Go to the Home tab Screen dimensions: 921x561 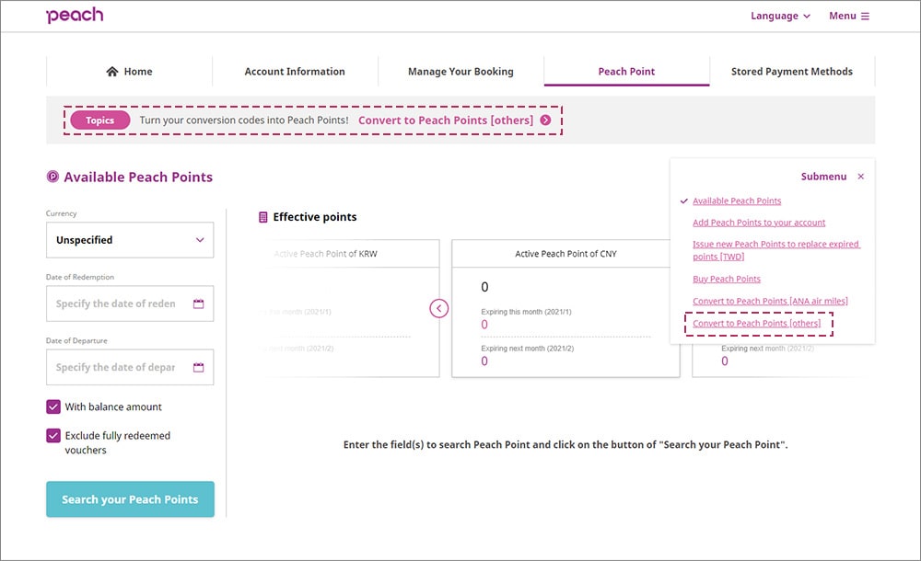click(x=129, y=71)
